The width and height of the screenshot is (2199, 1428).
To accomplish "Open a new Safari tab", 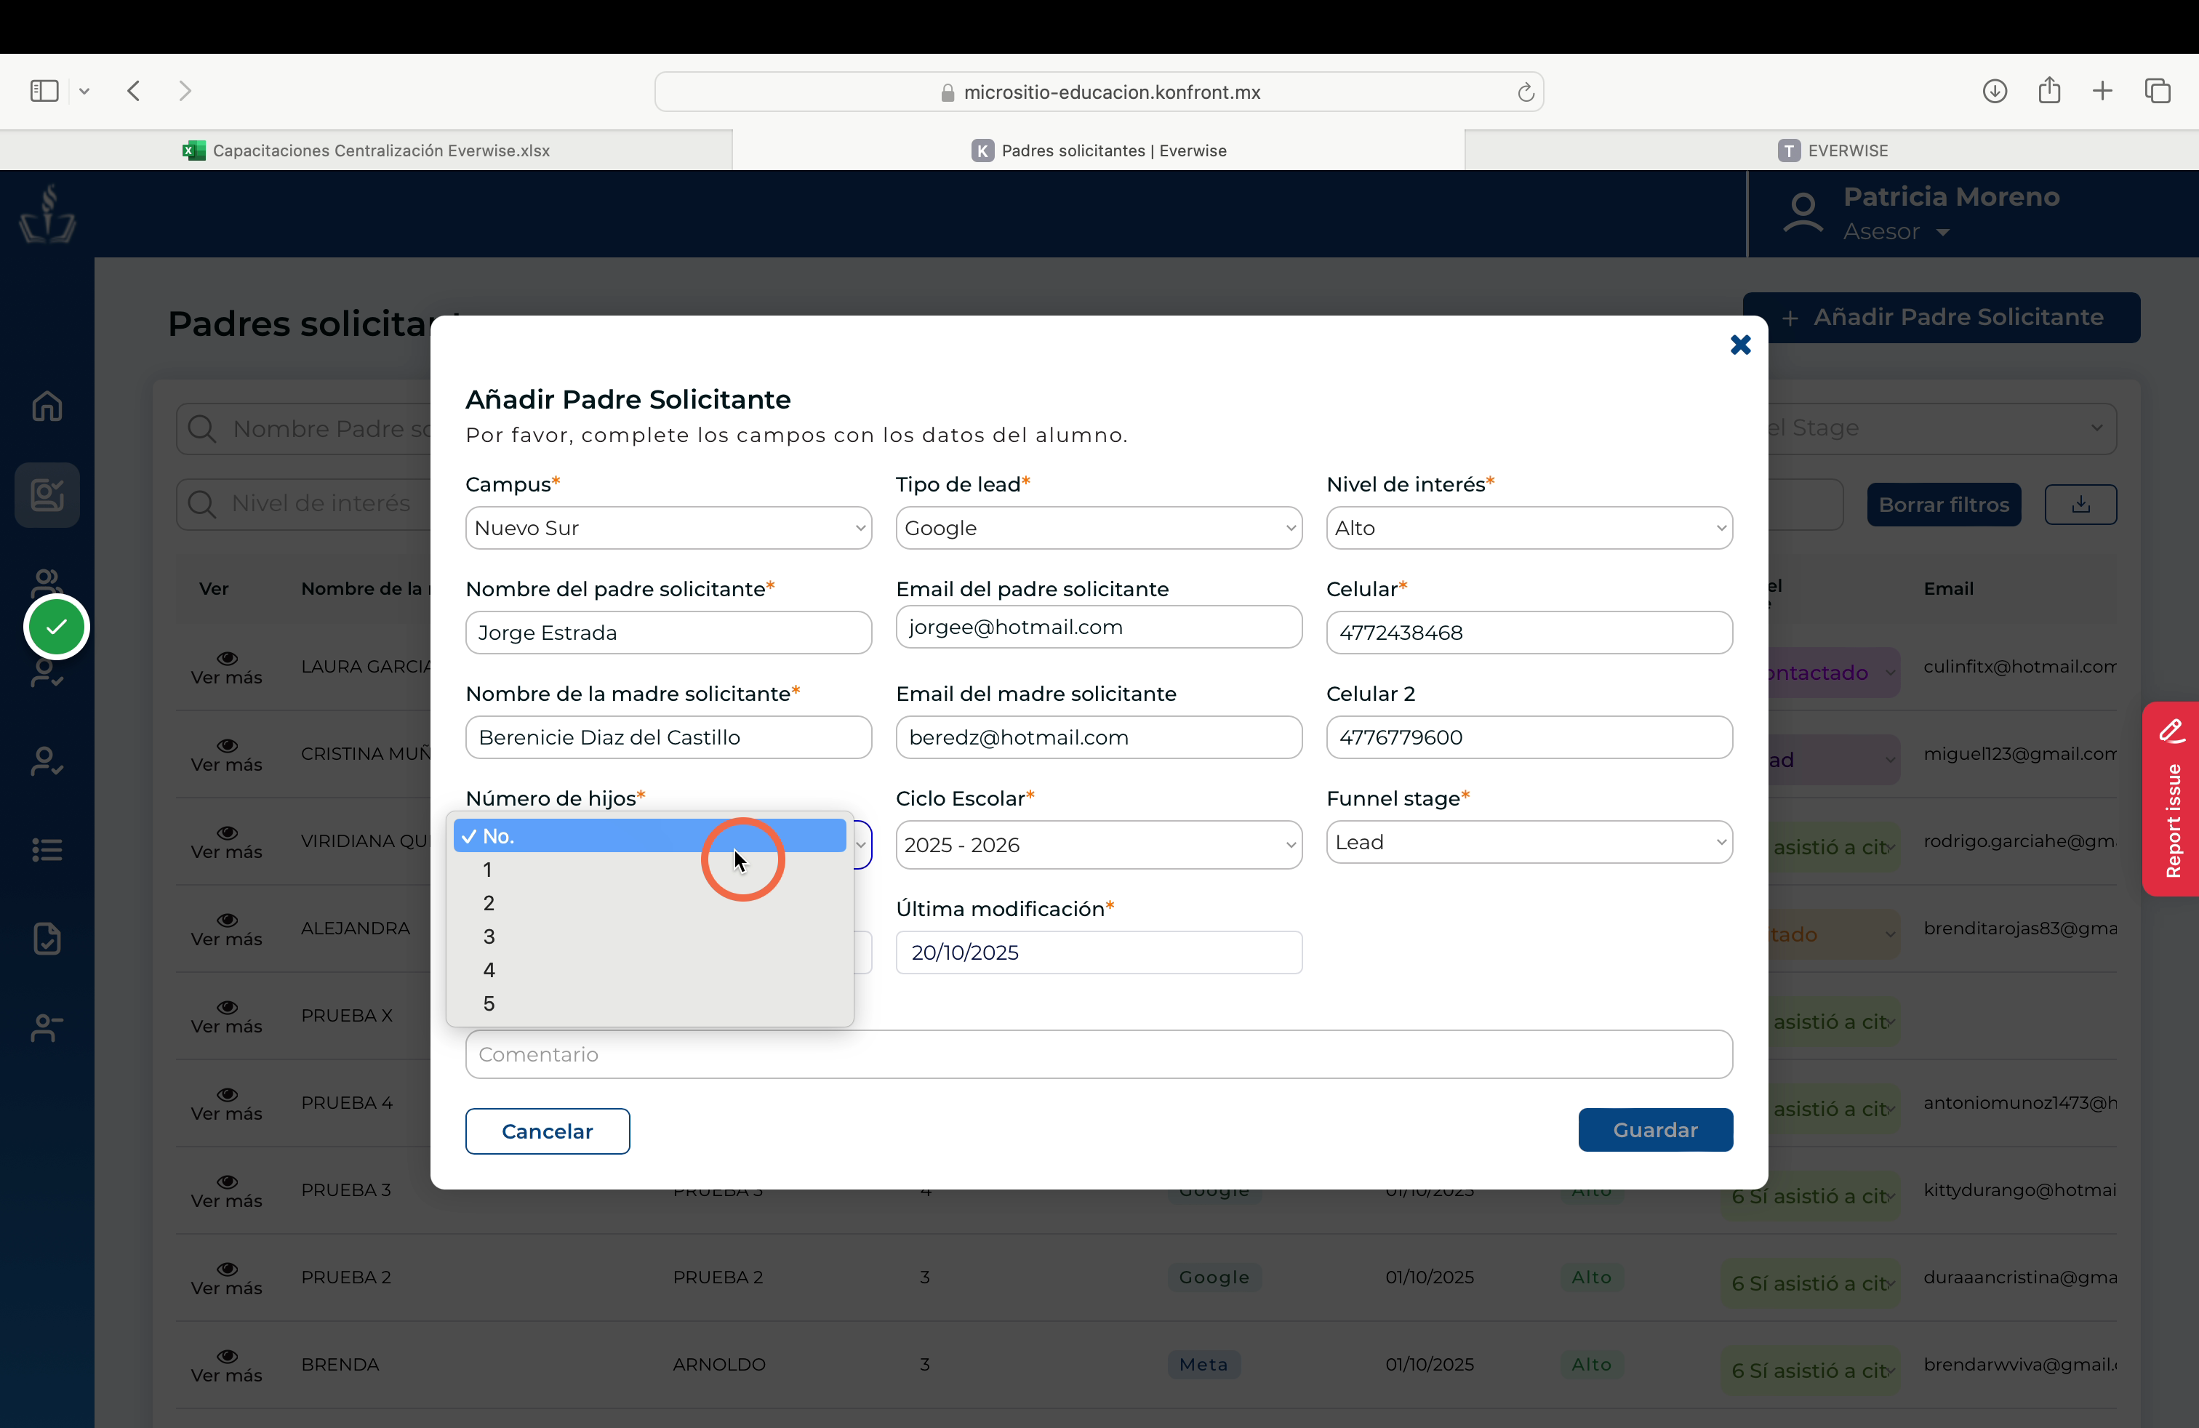I will [x=2103, y=90].
